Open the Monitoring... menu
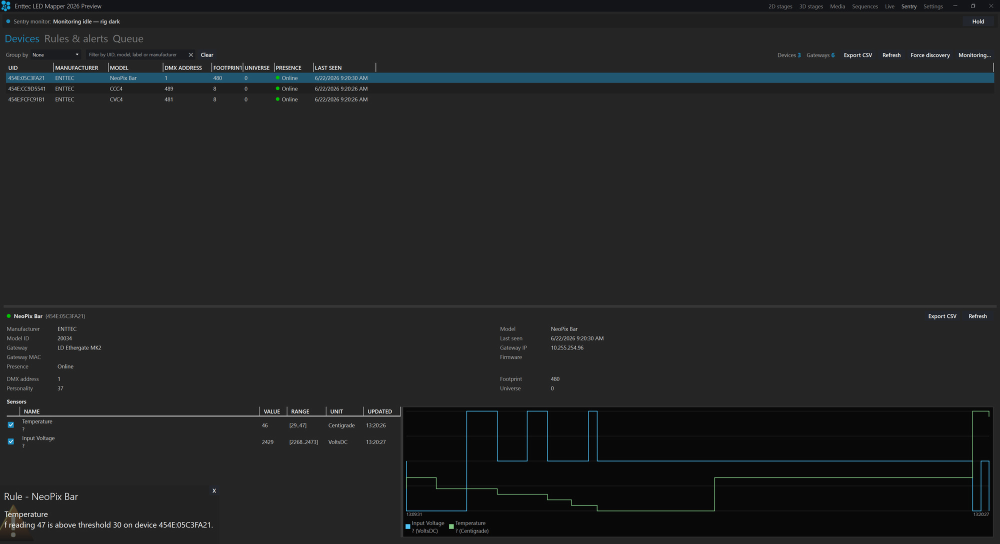Screen dimensions: 1000x544 [x=974, y=55]
